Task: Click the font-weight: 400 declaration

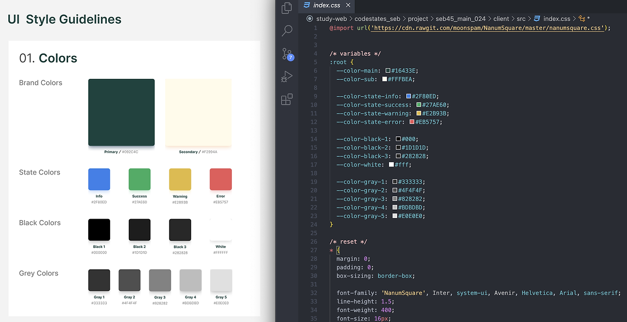Action: 365,310
